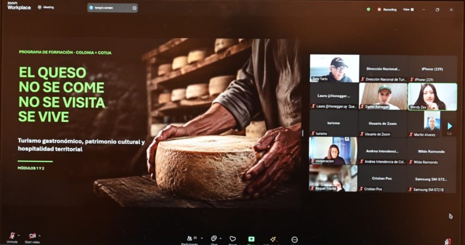Open video options caret beside Start video
The width and height of the screenshot is (465, 245).
[40, 236]
